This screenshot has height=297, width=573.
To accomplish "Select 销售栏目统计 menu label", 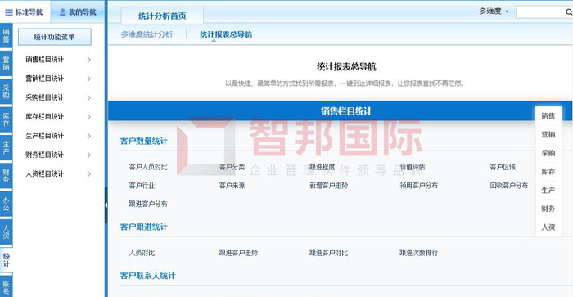I will pos(44,59).
